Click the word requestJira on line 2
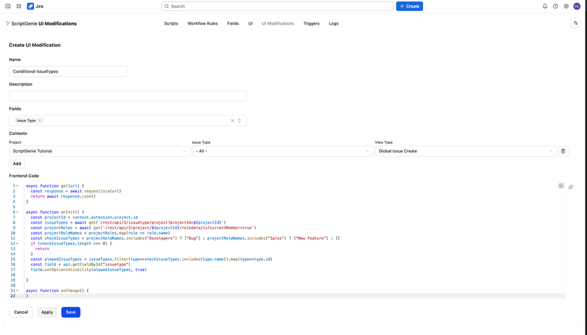 97,191
